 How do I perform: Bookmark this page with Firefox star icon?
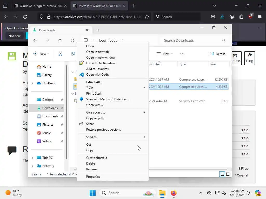(x=147, y=17)
